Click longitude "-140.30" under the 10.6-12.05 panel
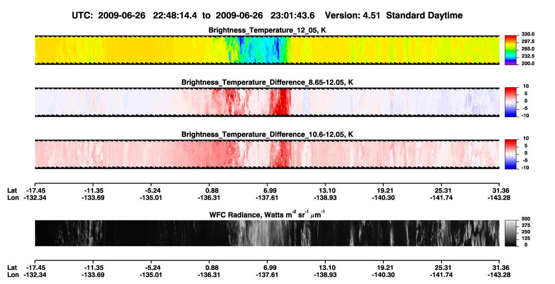This screenshot has width=555, height=284. [384, 198]
